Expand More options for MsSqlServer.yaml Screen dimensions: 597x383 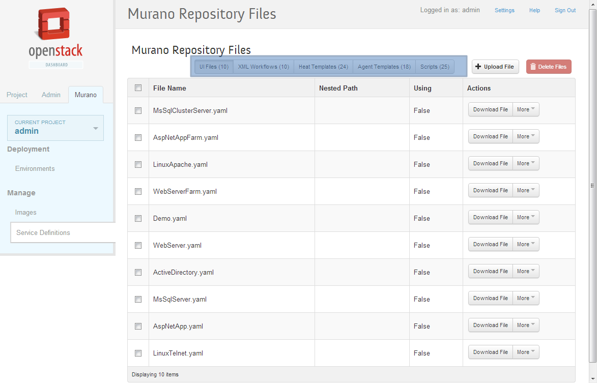526,299
